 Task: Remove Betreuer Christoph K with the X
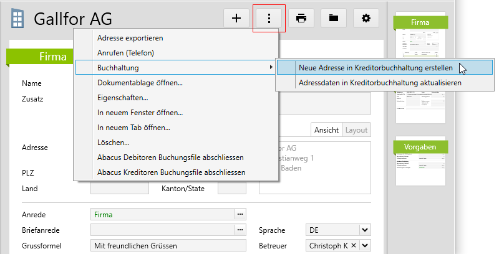(352, 246)
